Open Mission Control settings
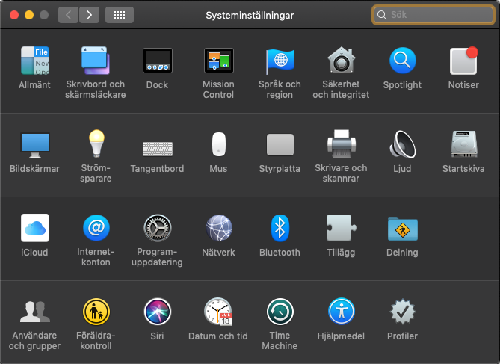The width and height of the screenshot is (500, 364). (x=218, y=61)
